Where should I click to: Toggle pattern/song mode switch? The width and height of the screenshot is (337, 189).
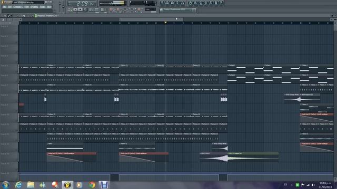[70, 9]
